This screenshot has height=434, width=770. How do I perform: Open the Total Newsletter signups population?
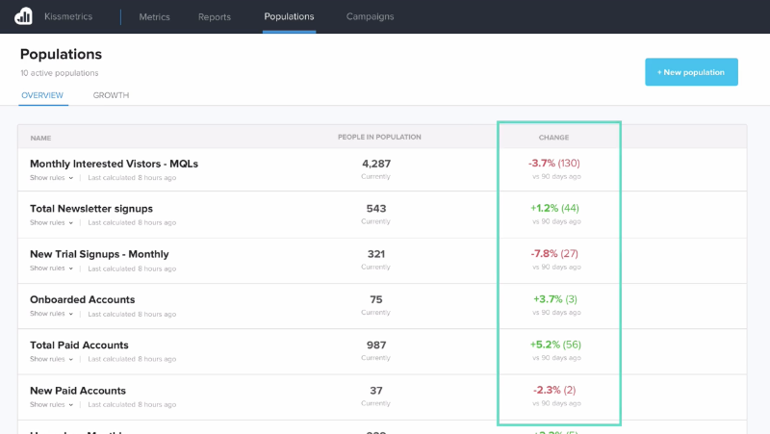(91, 209)
